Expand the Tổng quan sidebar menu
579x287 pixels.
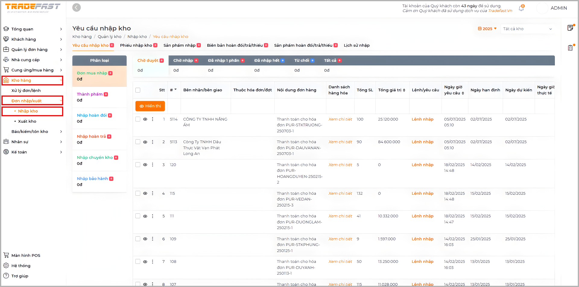(x=33, y=29)
